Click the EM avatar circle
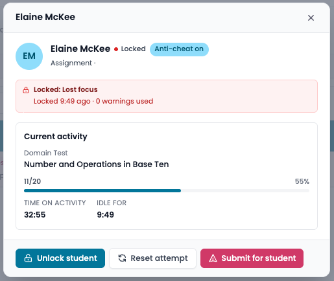The height and width of the screenshot is (281, 334). [29, 56]
